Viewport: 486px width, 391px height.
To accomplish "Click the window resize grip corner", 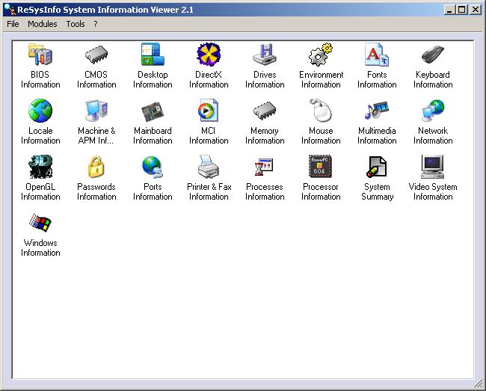I will tap(479, 384).
